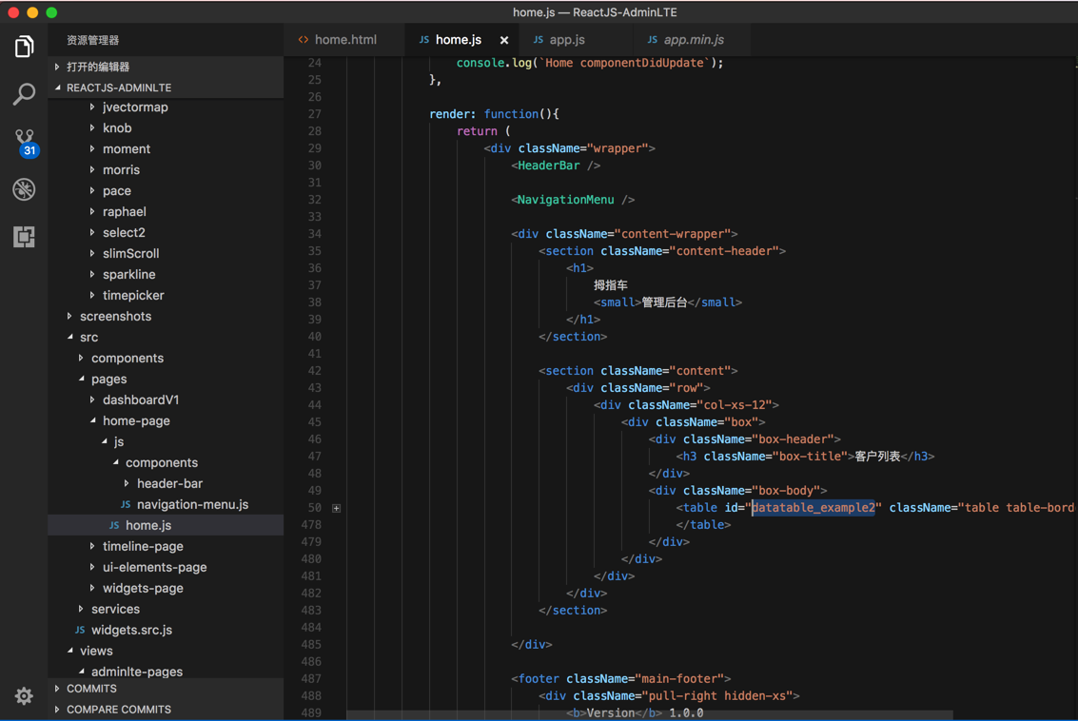
Task: Unfold the collapsed code at line 50
Action: [336, 508]
